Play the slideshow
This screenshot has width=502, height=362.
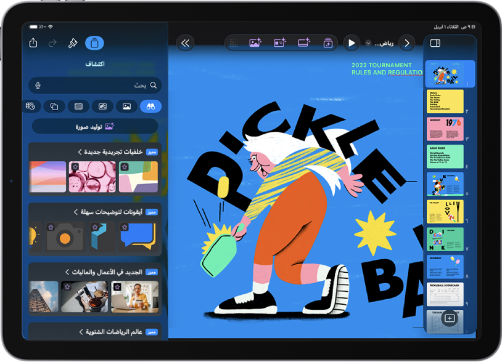(x=352, y=43)
